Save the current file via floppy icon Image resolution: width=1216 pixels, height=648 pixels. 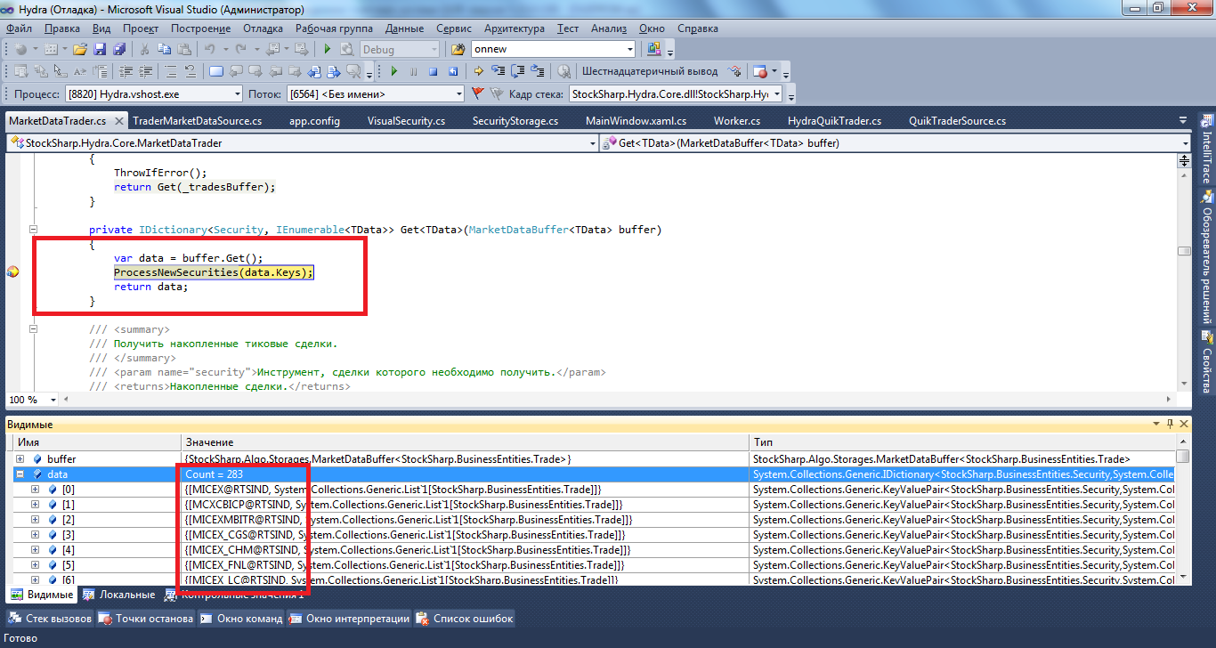[100, 49]
